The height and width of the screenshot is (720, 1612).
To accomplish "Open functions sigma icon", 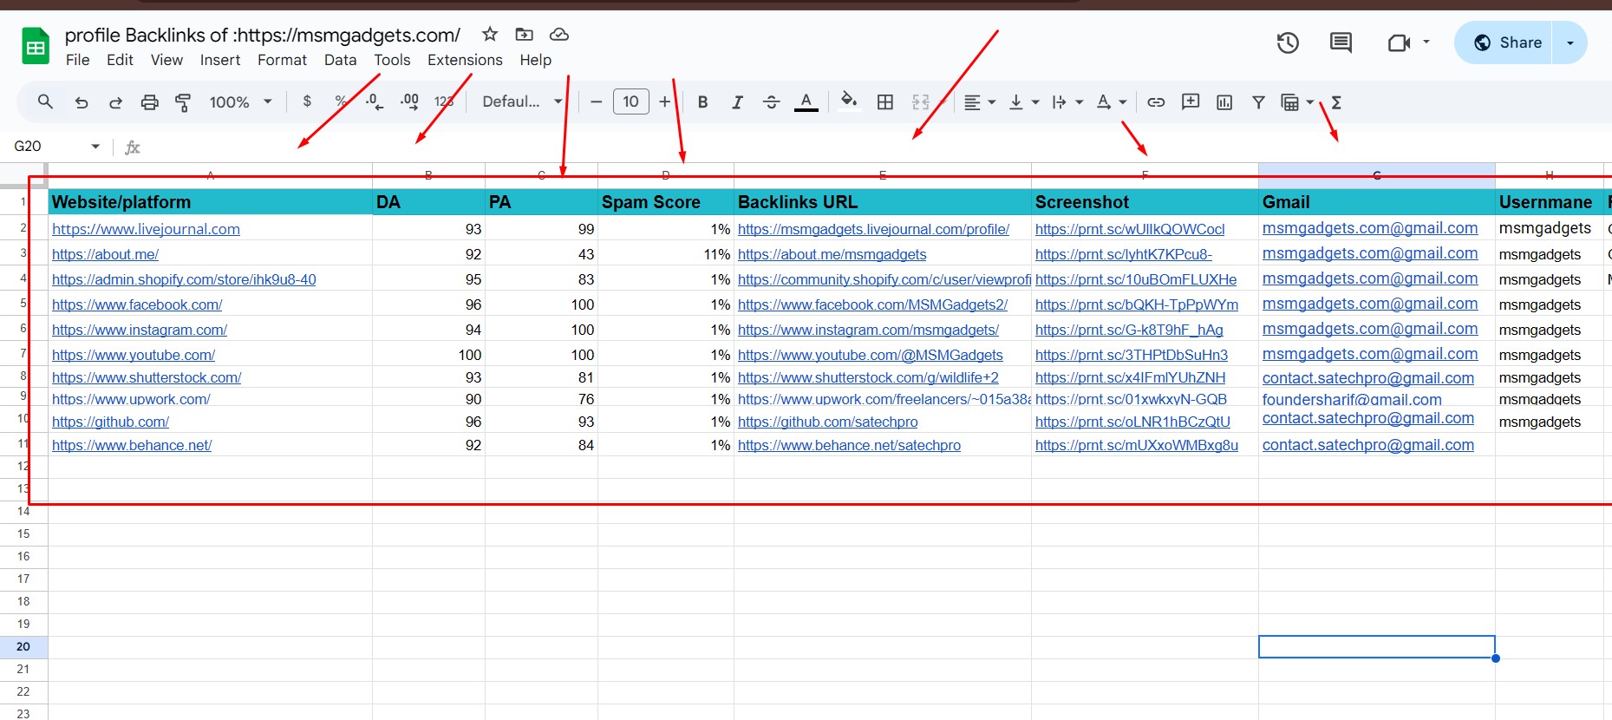I will [1336, 102].
